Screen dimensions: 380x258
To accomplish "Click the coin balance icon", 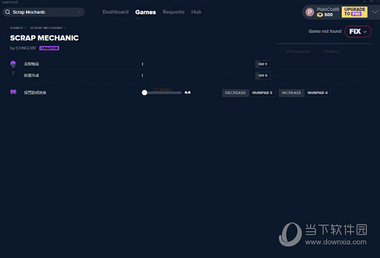I will (x=320, y=15).
